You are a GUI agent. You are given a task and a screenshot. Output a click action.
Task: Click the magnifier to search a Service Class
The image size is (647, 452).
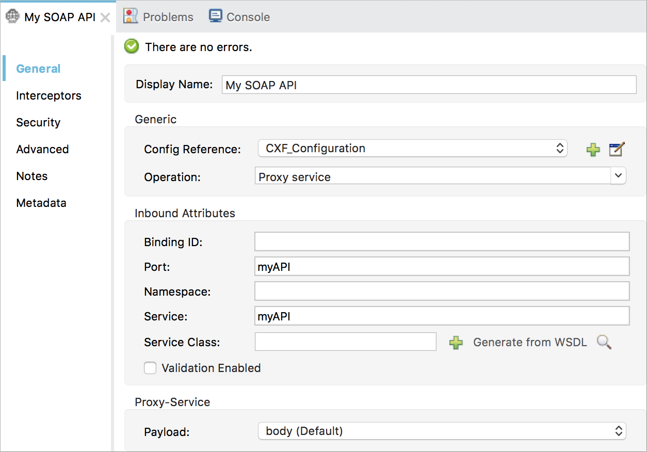pos(603,342)
